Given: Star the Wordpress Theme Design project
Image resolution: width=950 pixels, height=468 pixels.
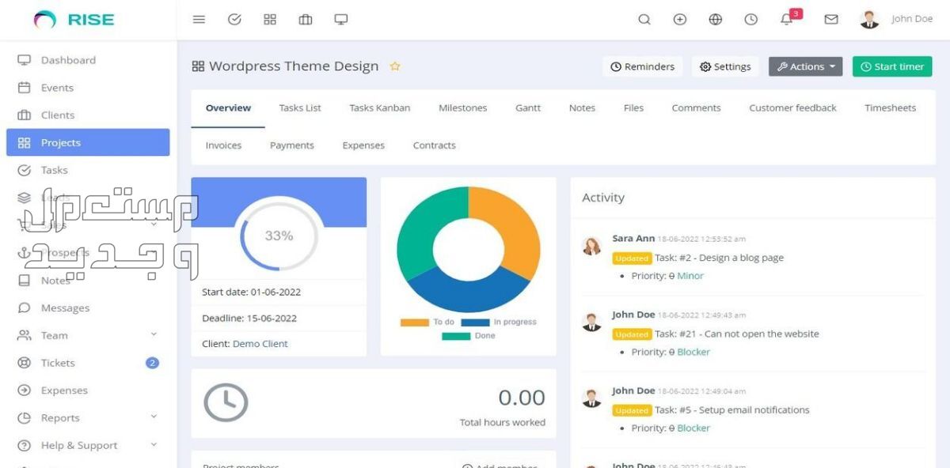Looking at the screenshot, I should [x=395, y=66].
